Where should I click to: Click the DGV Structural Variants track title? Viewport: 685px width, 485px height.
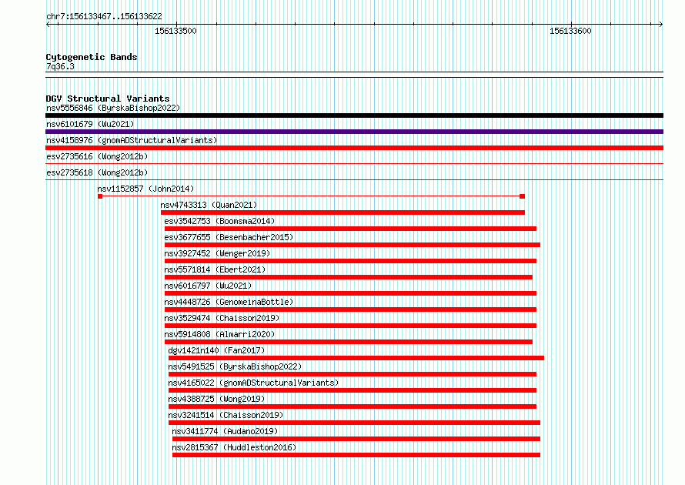click(108, 99)
